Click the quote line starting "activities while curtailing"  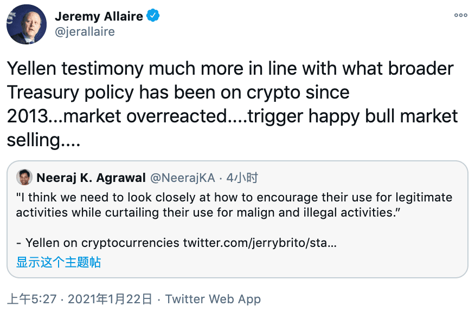[204, 212]
